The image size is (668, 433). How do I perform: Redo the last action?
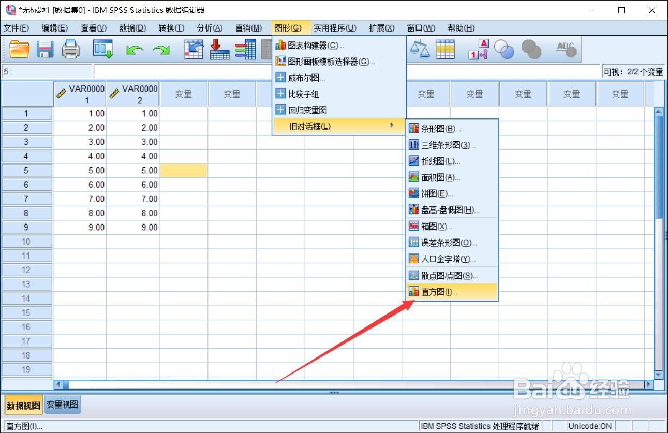pyautogui.click(x=162, y=49)
